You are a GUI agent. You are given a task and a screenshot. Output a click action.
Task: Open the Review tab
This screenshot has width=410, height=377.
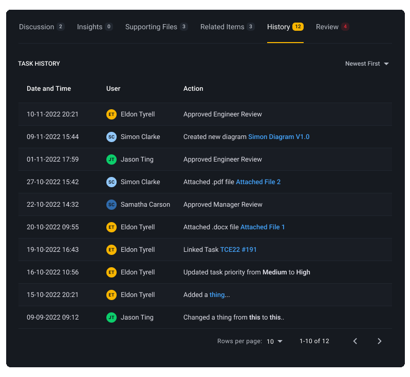coord(332,27)
